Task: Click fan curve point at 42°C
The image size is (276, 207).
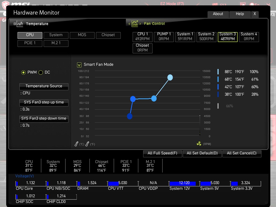Action: 133,99
